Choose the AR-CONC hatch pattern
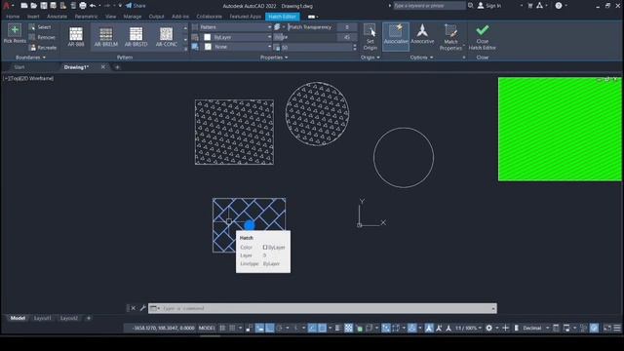 coord(167,36)
